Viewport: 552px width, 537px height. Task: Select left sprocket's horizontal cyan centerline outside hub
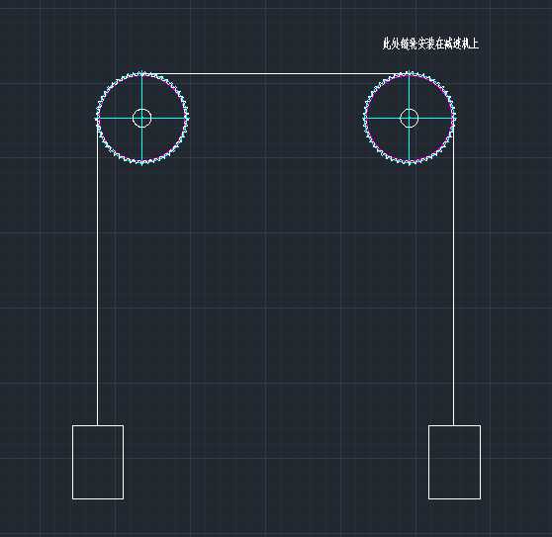point(168,119)
